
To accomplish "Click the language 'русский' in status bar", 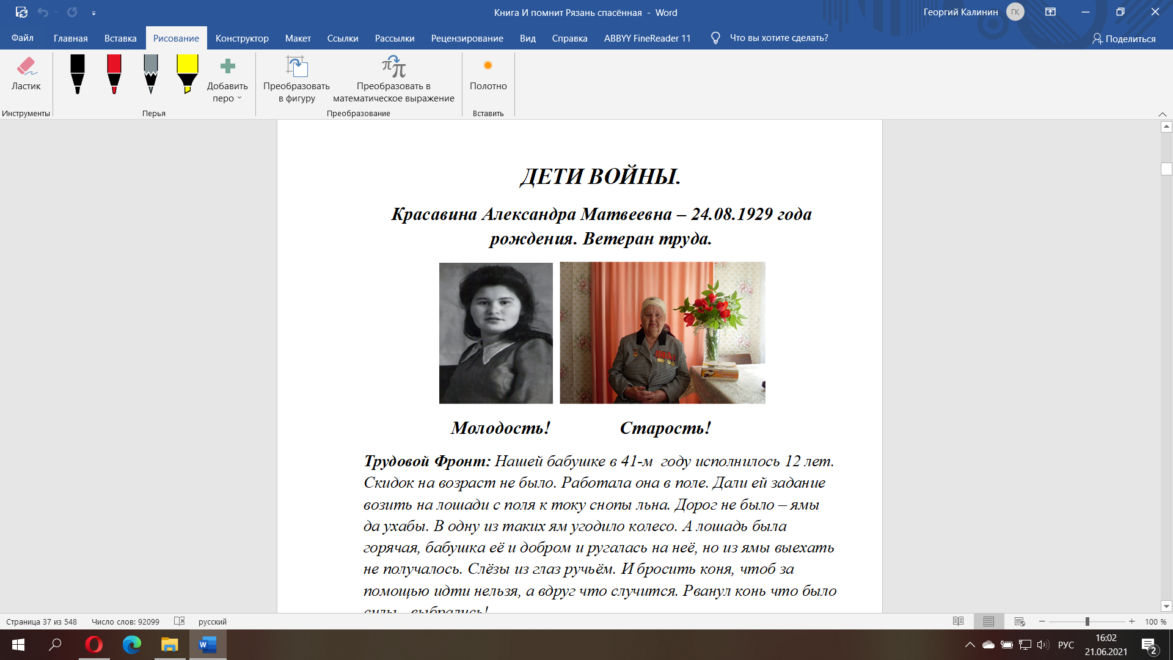I will pyautogui.click(x=212, y=621).
